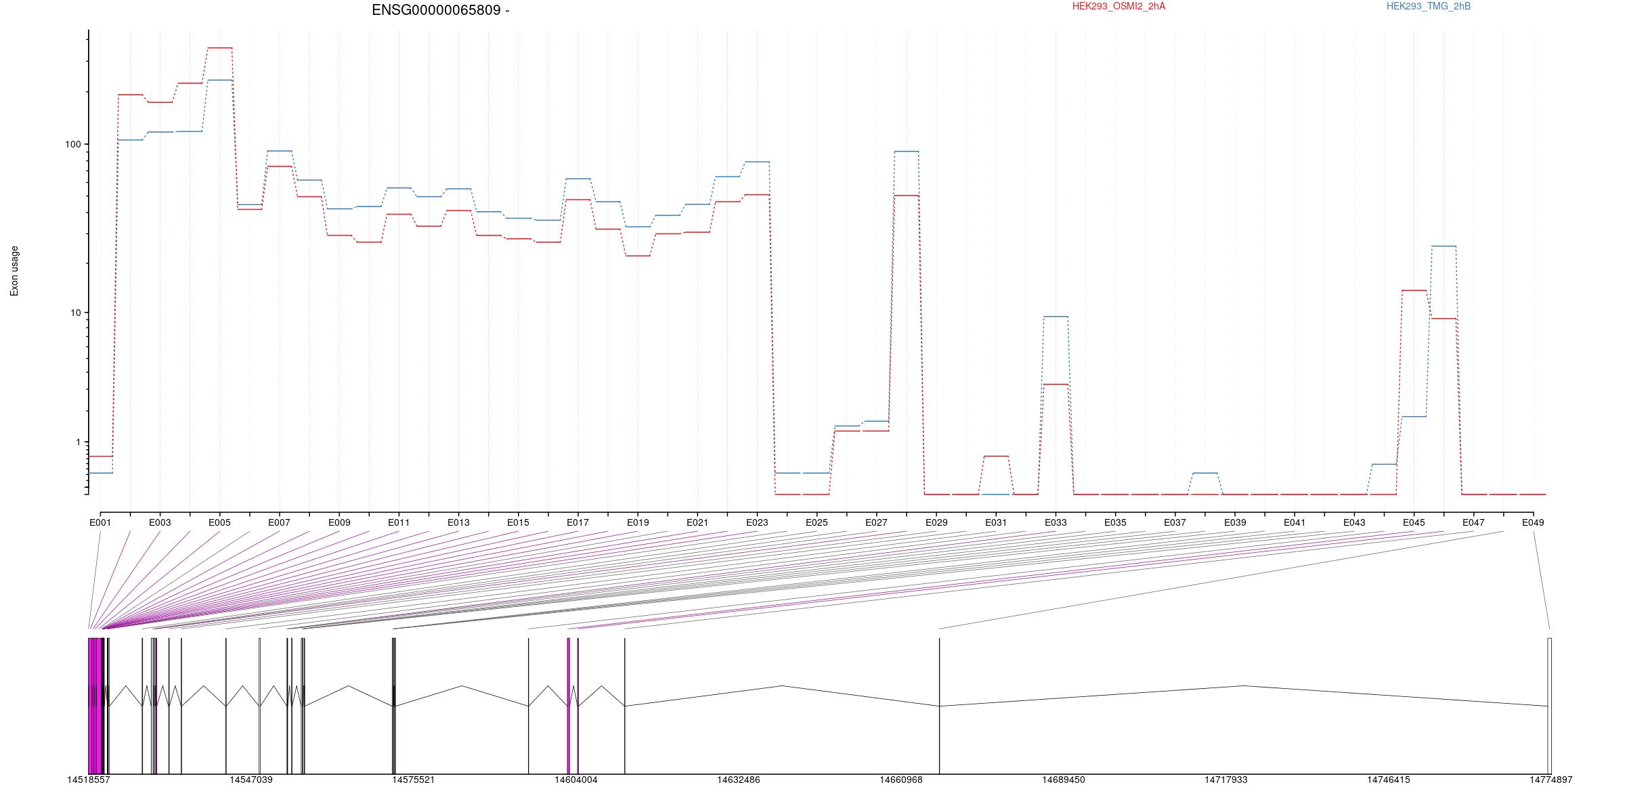The width and height of the screenshot is (1625, 812).
Task: Click exon label E035
Action: point(1115,522)
